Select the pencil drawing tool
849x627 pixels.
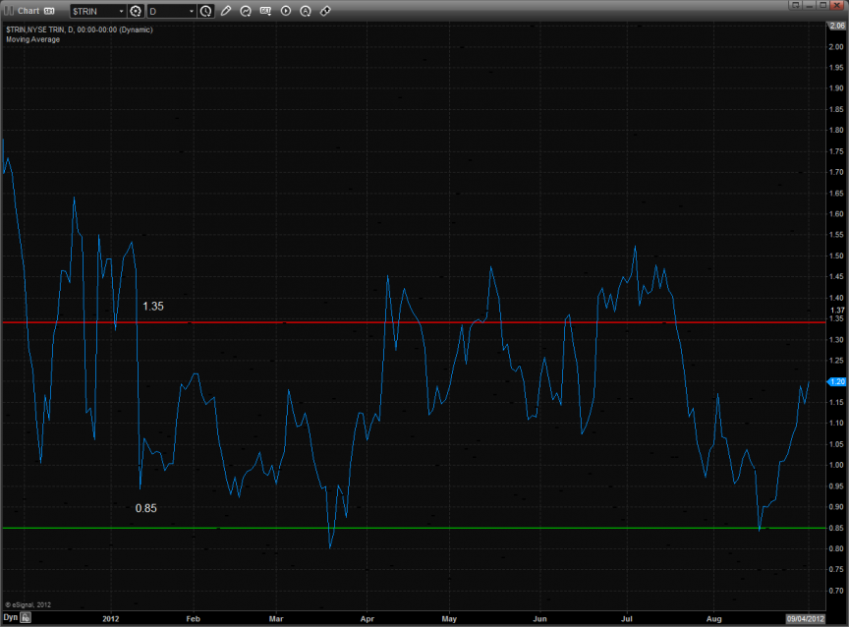[226, 11]
